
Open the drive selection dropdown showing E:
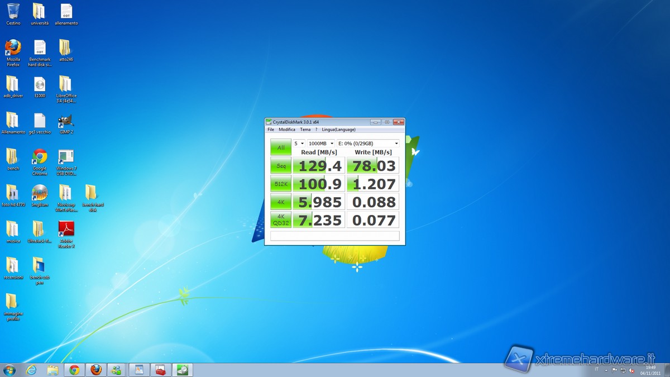click(x=368, y=144)
